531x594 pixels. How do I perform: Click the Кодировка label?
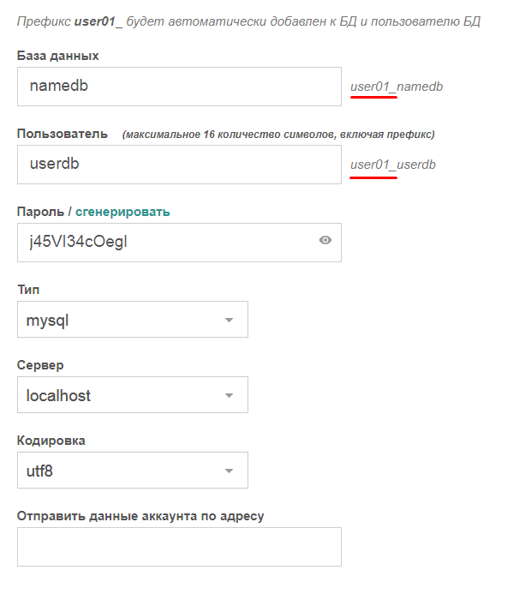pos(51,441)
